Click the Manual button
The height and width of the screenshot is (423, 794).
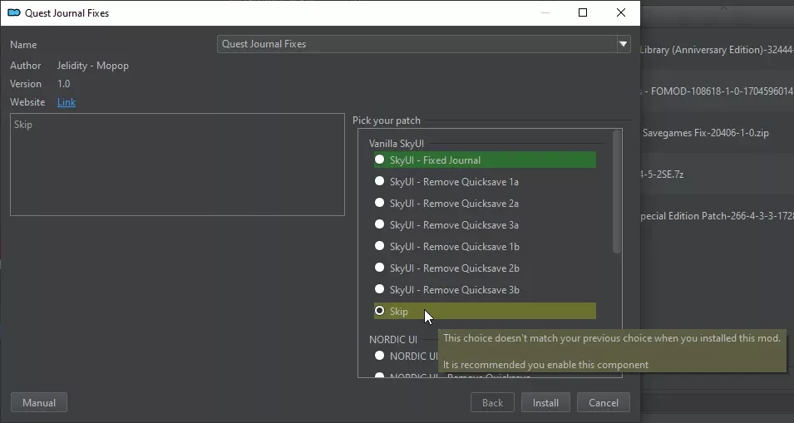(39, 403)
